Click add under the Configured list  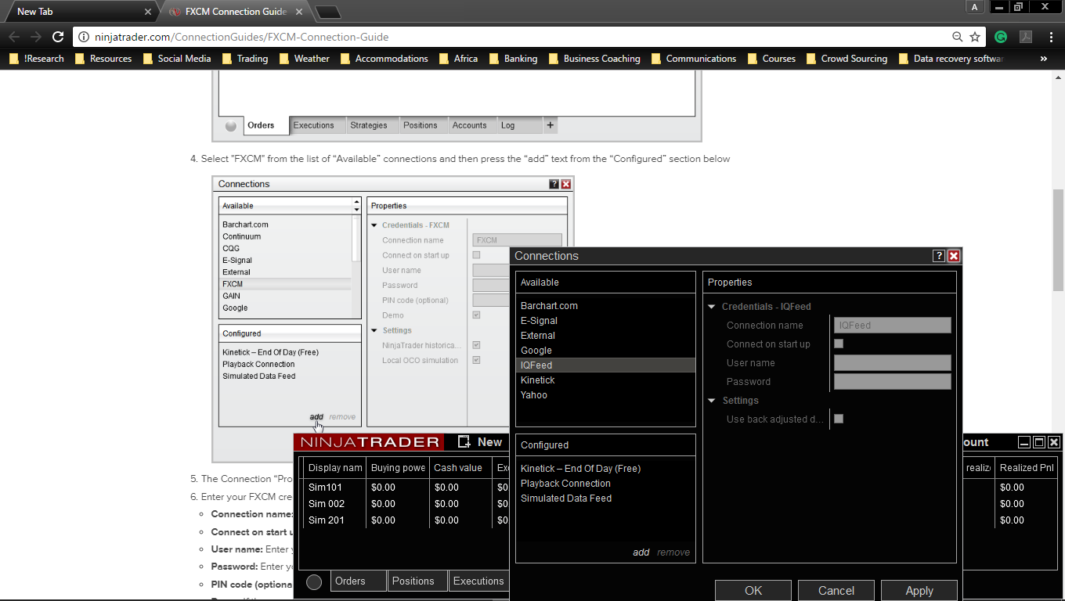tap(641, 552)
